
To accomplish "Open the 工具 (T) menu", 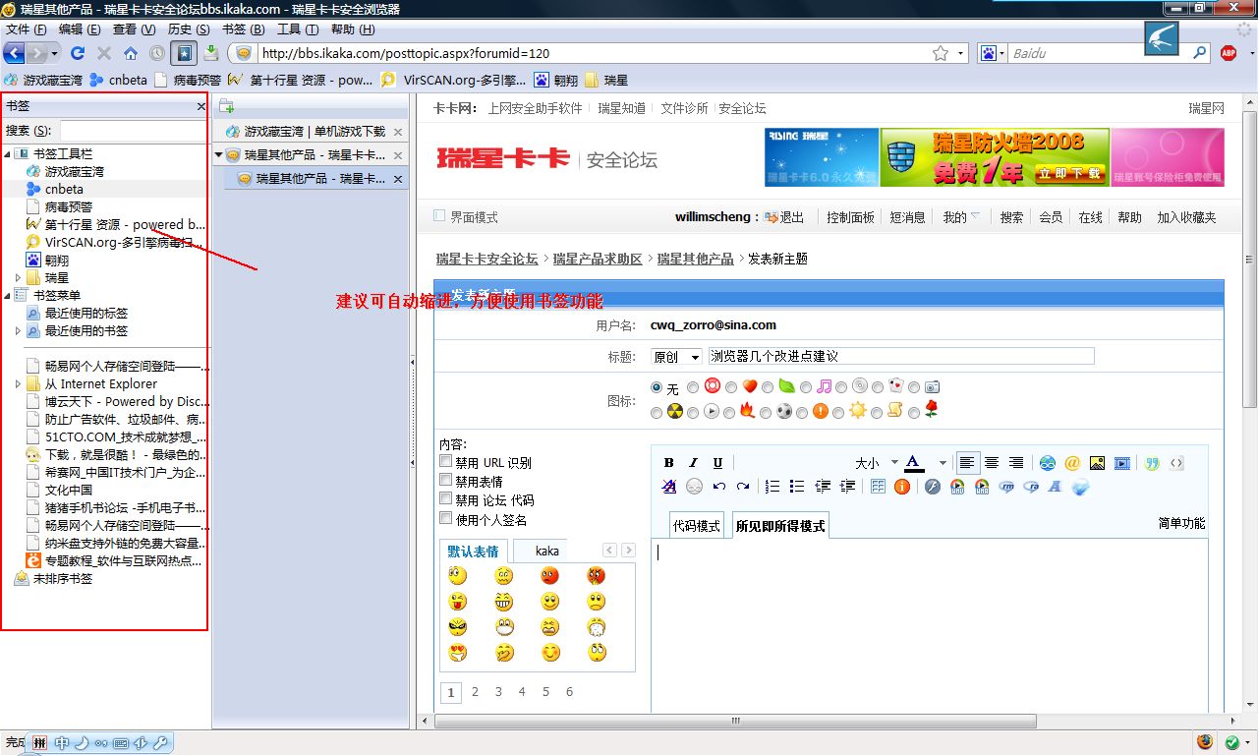I will click(299, 29).
